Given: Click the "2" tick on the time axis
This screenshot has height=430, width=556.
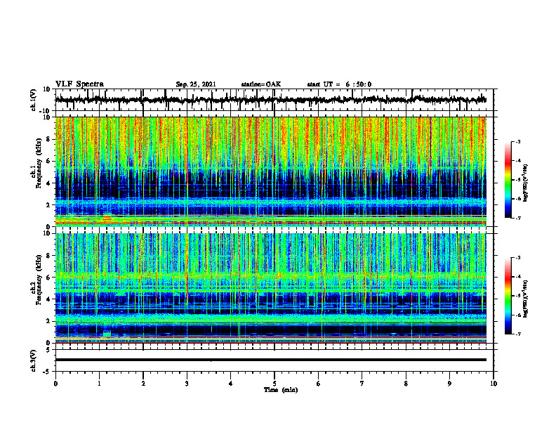Looking at the screenshot, I should pos(143,384).
